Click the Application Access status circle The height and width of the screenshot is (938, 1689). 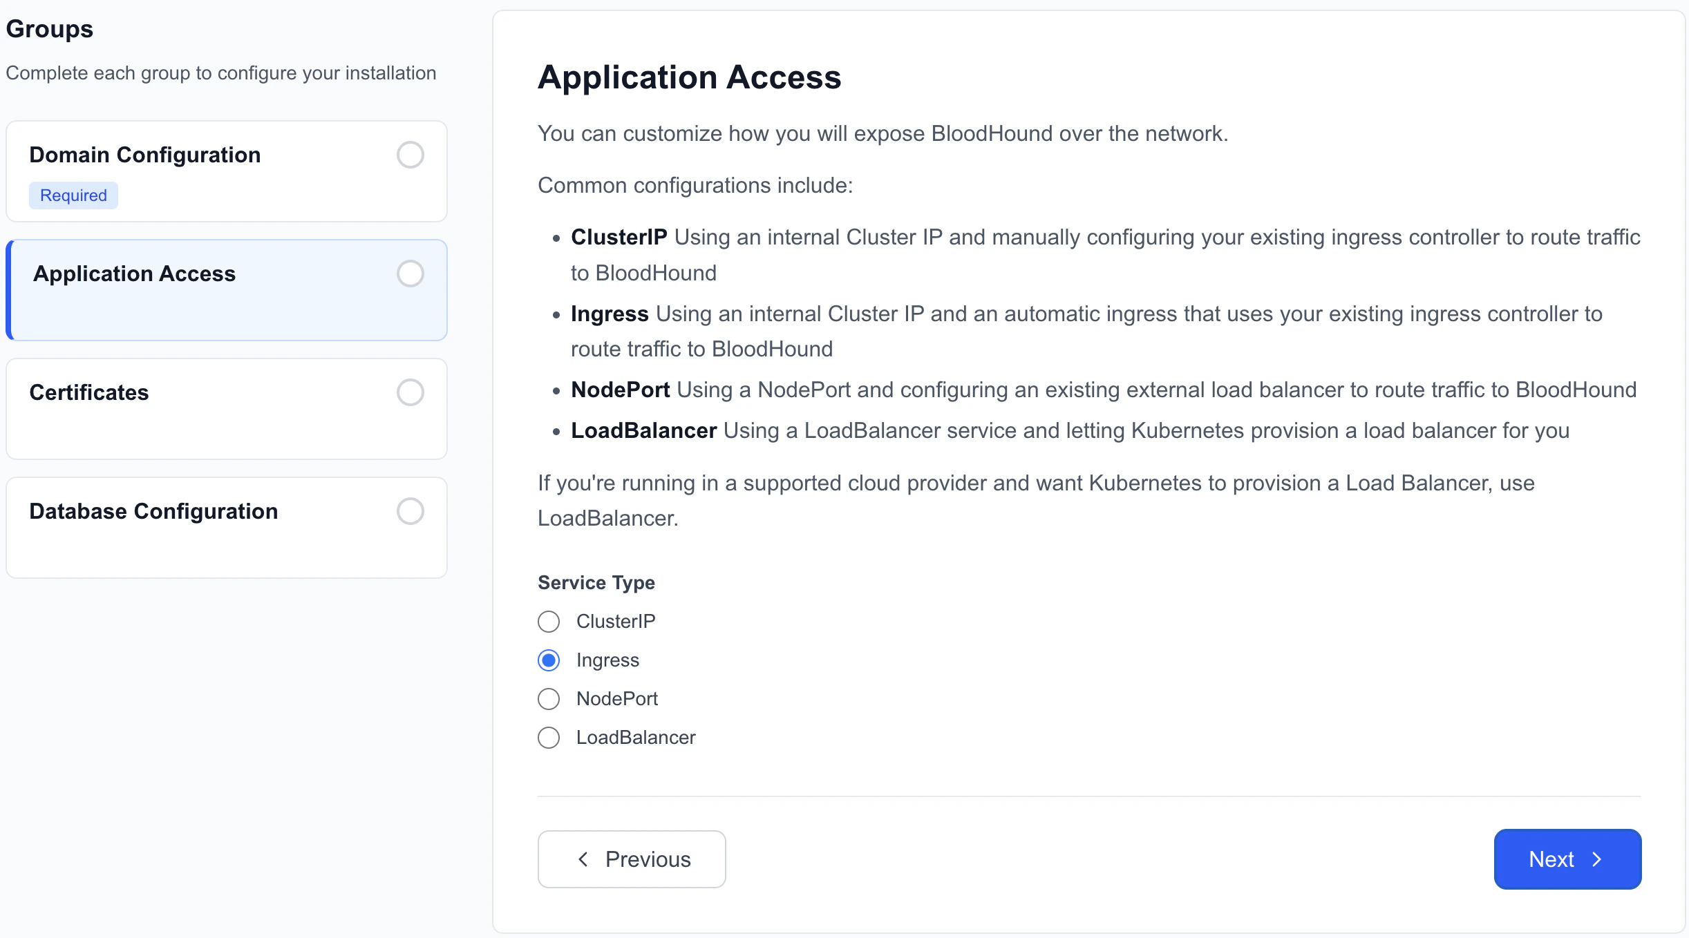pos(411,274)
